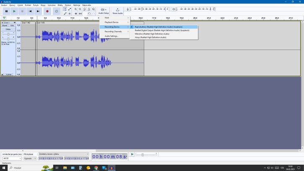Screen dimensions: 304x171
Task: Click the track Vybrat button
Action: [x=8, y=74]
